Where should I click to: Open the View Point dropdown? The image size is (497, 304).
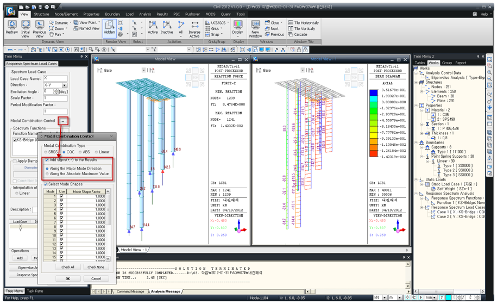click(99, 22)
